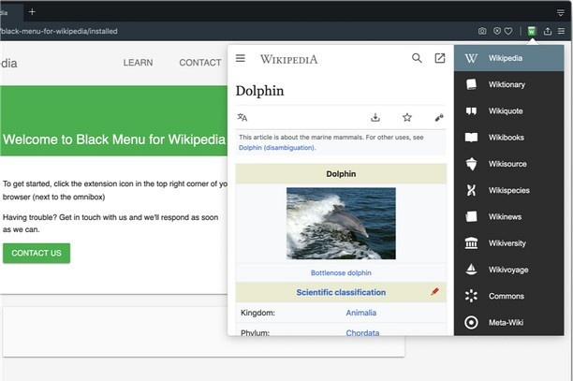
Task: Click the edit pencil-lock icon
Action: (x=439, y=117)
